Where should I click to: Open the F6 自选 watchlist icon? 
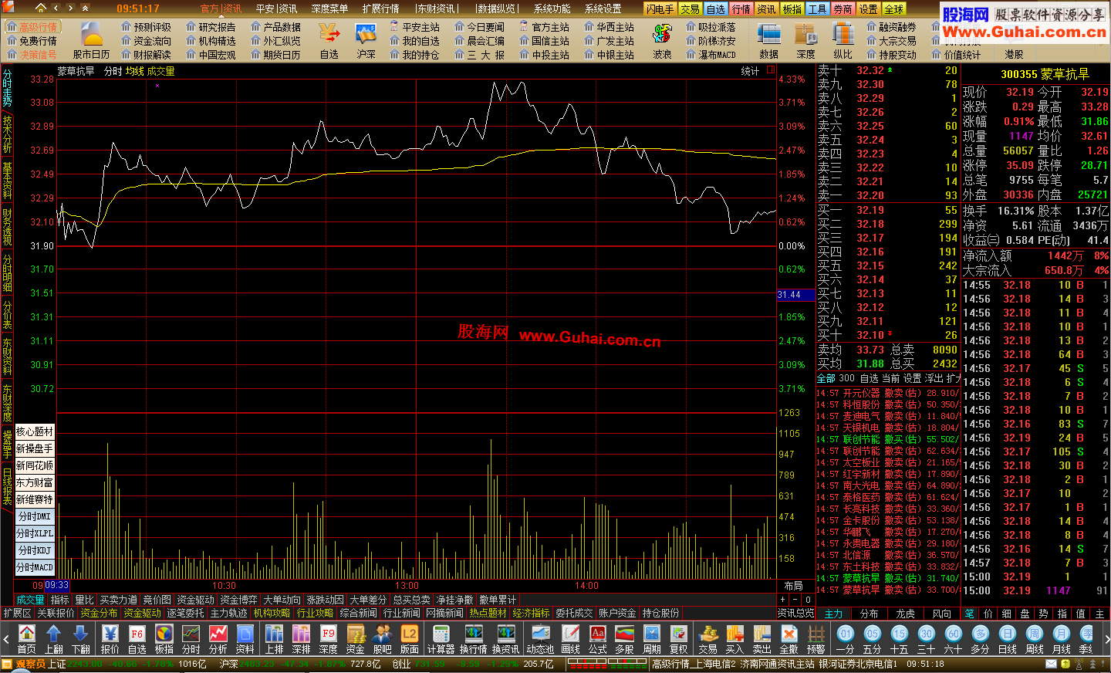tap(137, 639)
